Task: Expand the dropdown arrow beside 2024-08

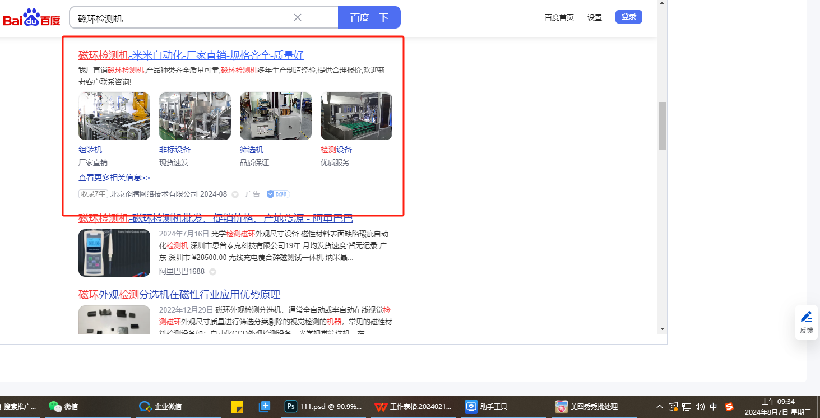Action: coord(235,194)
